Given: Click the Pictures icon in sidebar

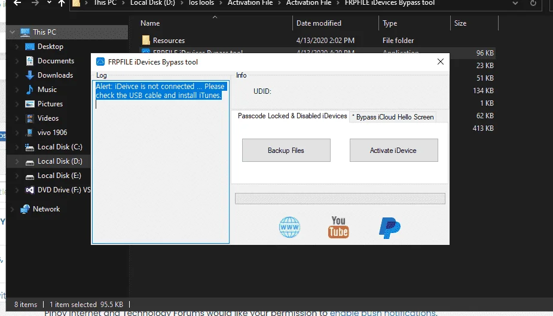Looking at the screenshot, I should click(x=30, y=104).
